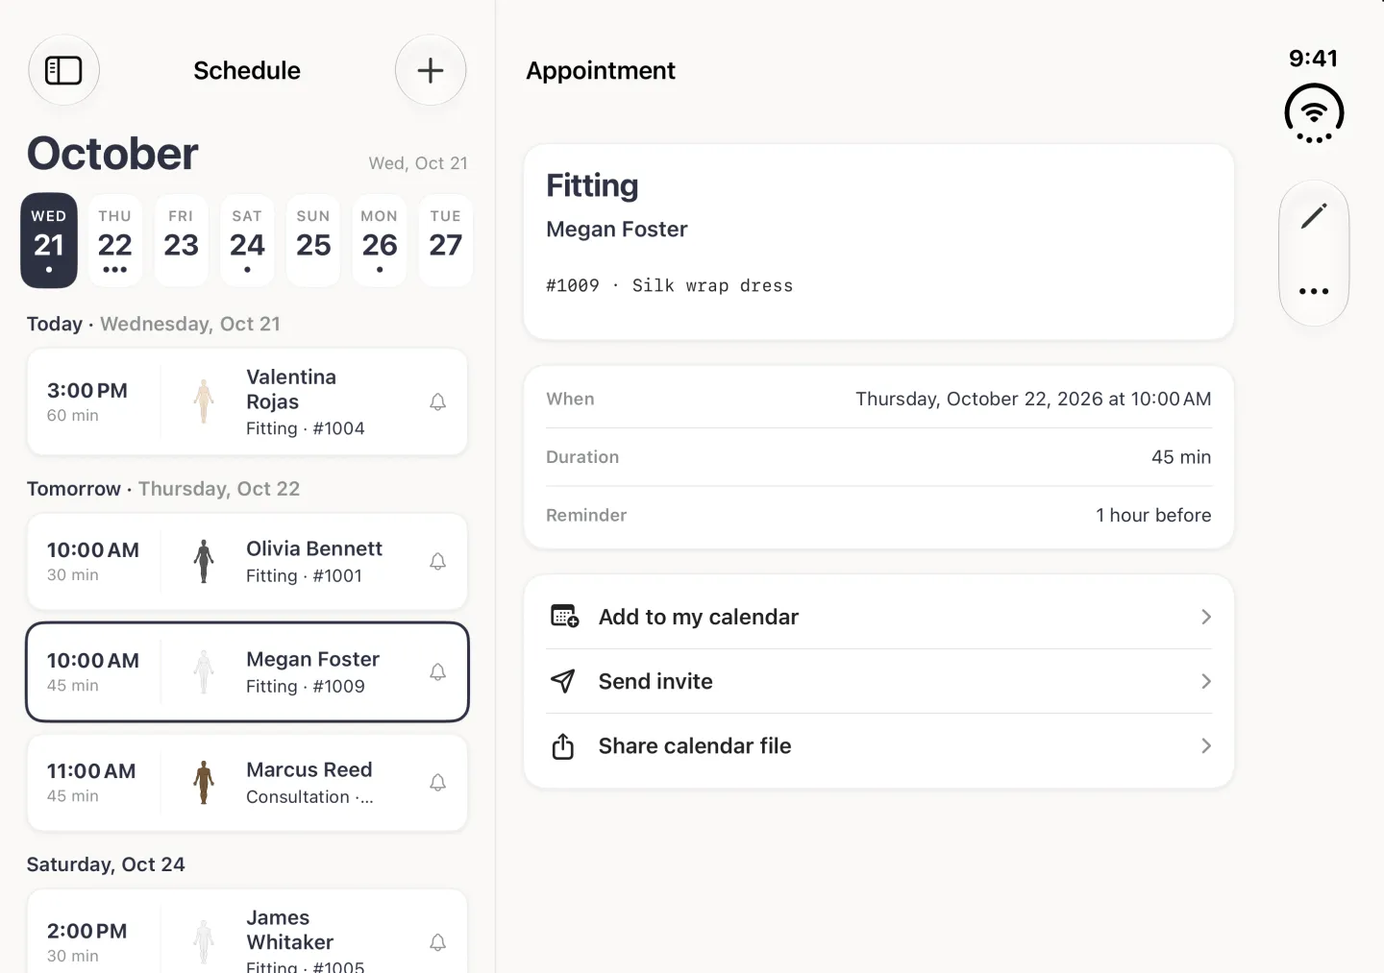
Task: Click the When date 'Thursday, October 22, 2026'
Action: (980, 399)
